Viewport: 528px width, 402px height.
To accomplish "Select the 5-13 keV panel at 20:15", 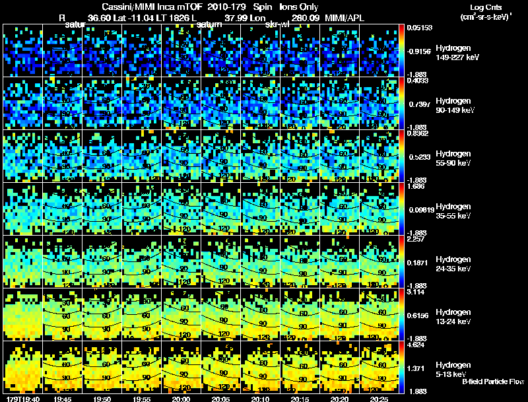I will [x=300, y=367].
